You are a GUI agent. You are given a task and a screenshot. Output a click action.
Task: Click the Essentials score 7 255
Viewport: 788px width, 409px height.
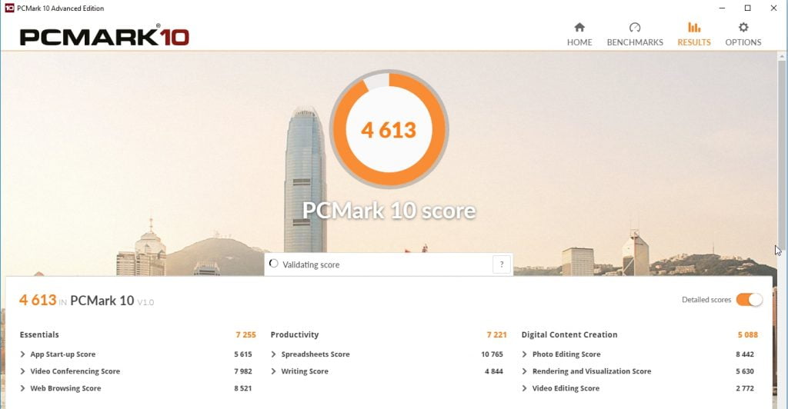[245, 334]
